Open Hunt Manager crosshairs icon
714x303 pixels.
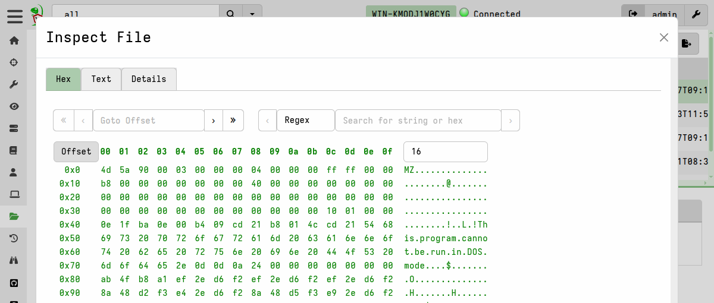(14, 62)
